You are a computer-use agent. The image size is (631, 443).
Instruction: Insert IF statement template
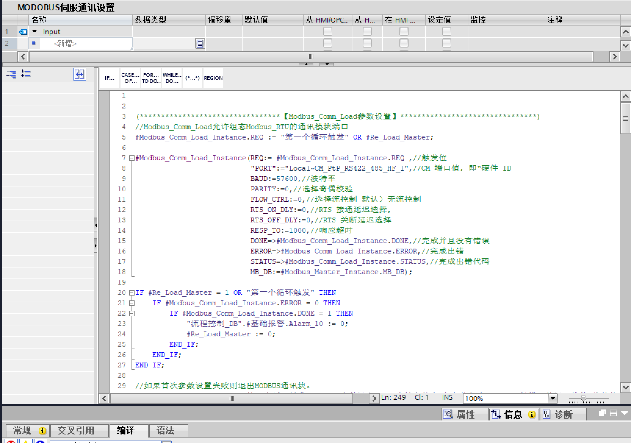109,78
